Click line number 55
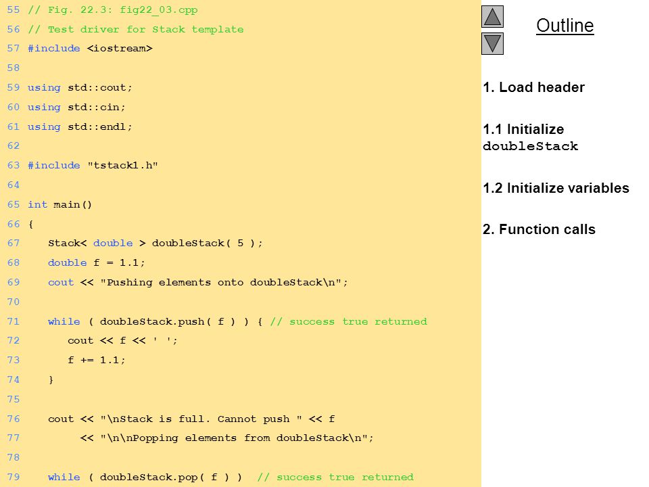The image size is (649, 487). coord(14,10)
